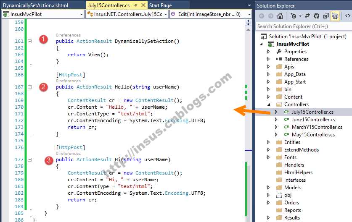Screen dimensions: 352x222
Task: Open the document tab overflow dropdown
Action: coord(249,5)
